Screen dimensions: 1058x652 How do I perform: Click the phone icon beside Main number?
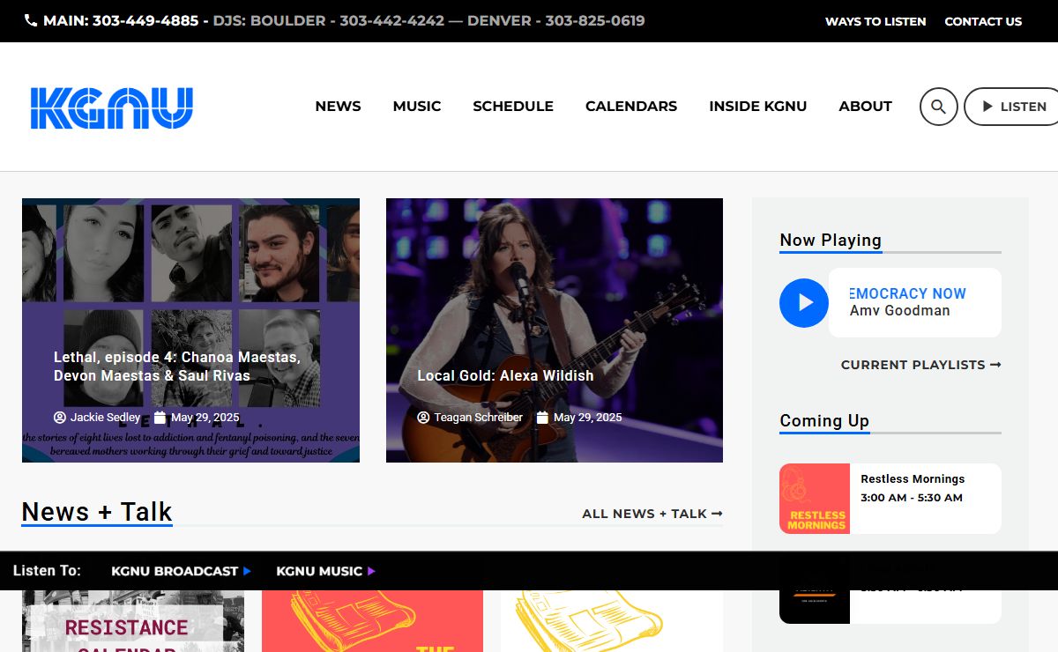31,20
